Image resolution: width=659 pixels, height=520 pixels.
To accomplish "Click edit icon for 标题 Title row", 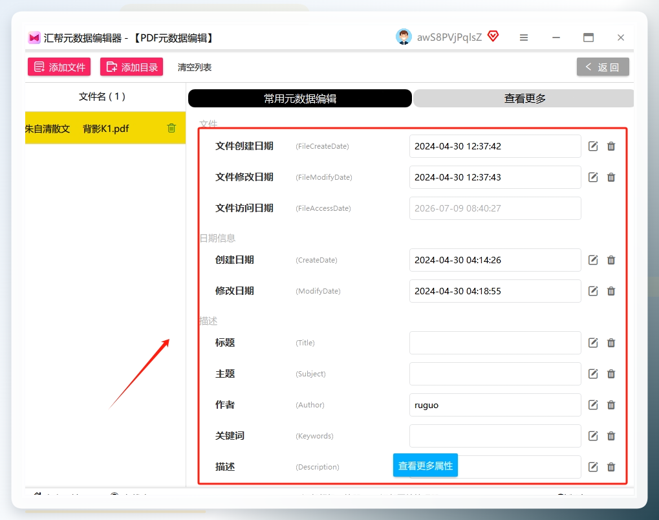I will [593, 343].
